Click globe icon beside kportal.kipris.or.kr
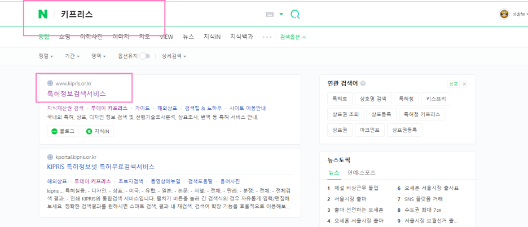 tap(50, 157)
